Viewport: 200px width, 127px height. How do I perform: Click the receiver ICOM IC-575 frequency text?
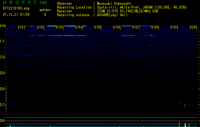tap(128, 11)
